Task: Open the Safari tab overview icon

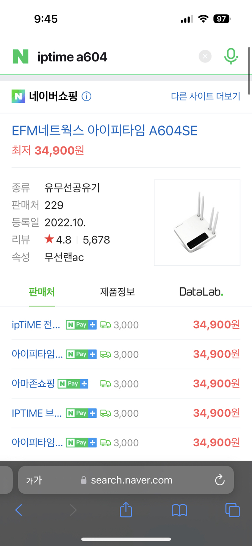Action: tap(232, 510)
